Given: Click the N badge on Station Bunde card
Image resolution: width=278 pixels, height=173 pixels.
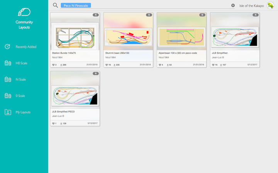Looking at the screenshot, I should 95,15.
